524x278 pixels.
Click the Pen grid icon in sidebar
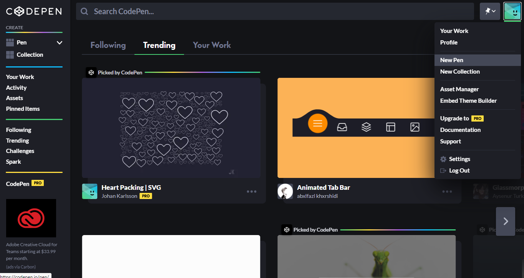pyautogui.click(x=10, y=43)
